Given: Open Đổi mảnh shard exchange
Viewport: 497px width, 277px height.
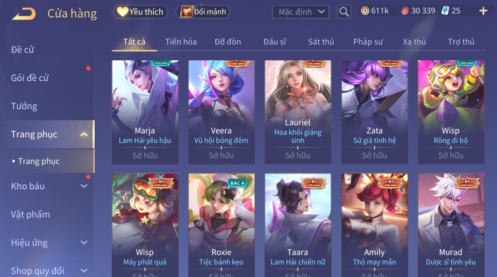Looking at the screenshot, I should pyautogui.click(x=203, y=12).
